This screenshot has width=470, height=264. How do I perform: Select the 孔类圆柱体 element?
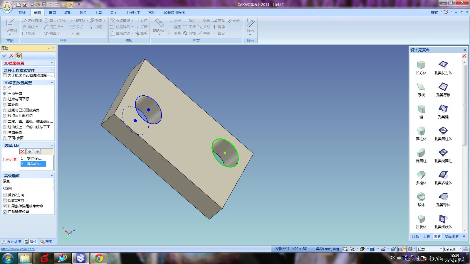[443, 133]
